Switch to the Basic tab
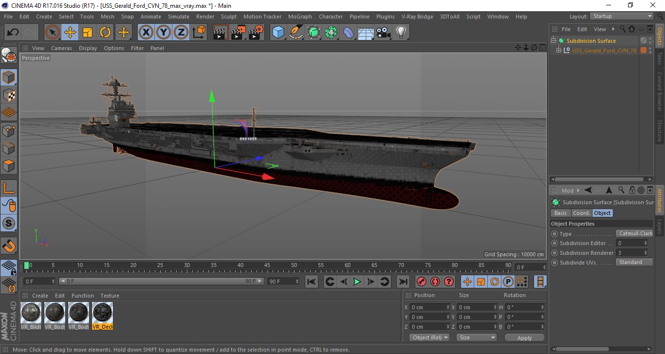The image size is (665, 354). point(561,213)
